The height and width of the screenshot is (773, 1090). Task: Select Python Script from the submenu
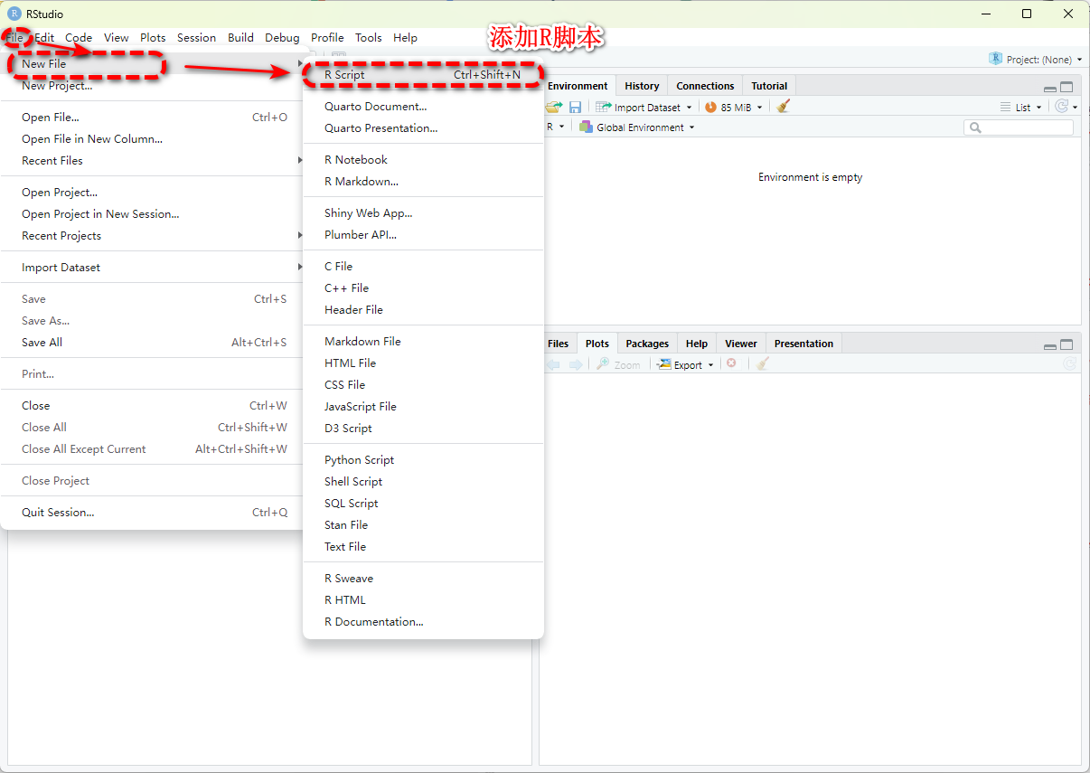[x=423, y=460]
